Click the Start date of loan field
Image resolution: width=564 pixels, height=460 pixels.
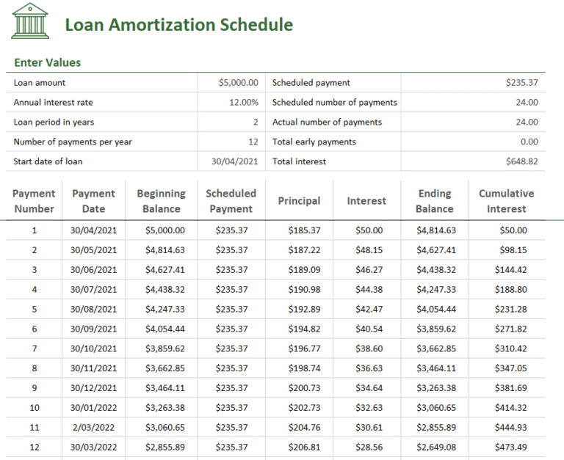pos(234,161)
